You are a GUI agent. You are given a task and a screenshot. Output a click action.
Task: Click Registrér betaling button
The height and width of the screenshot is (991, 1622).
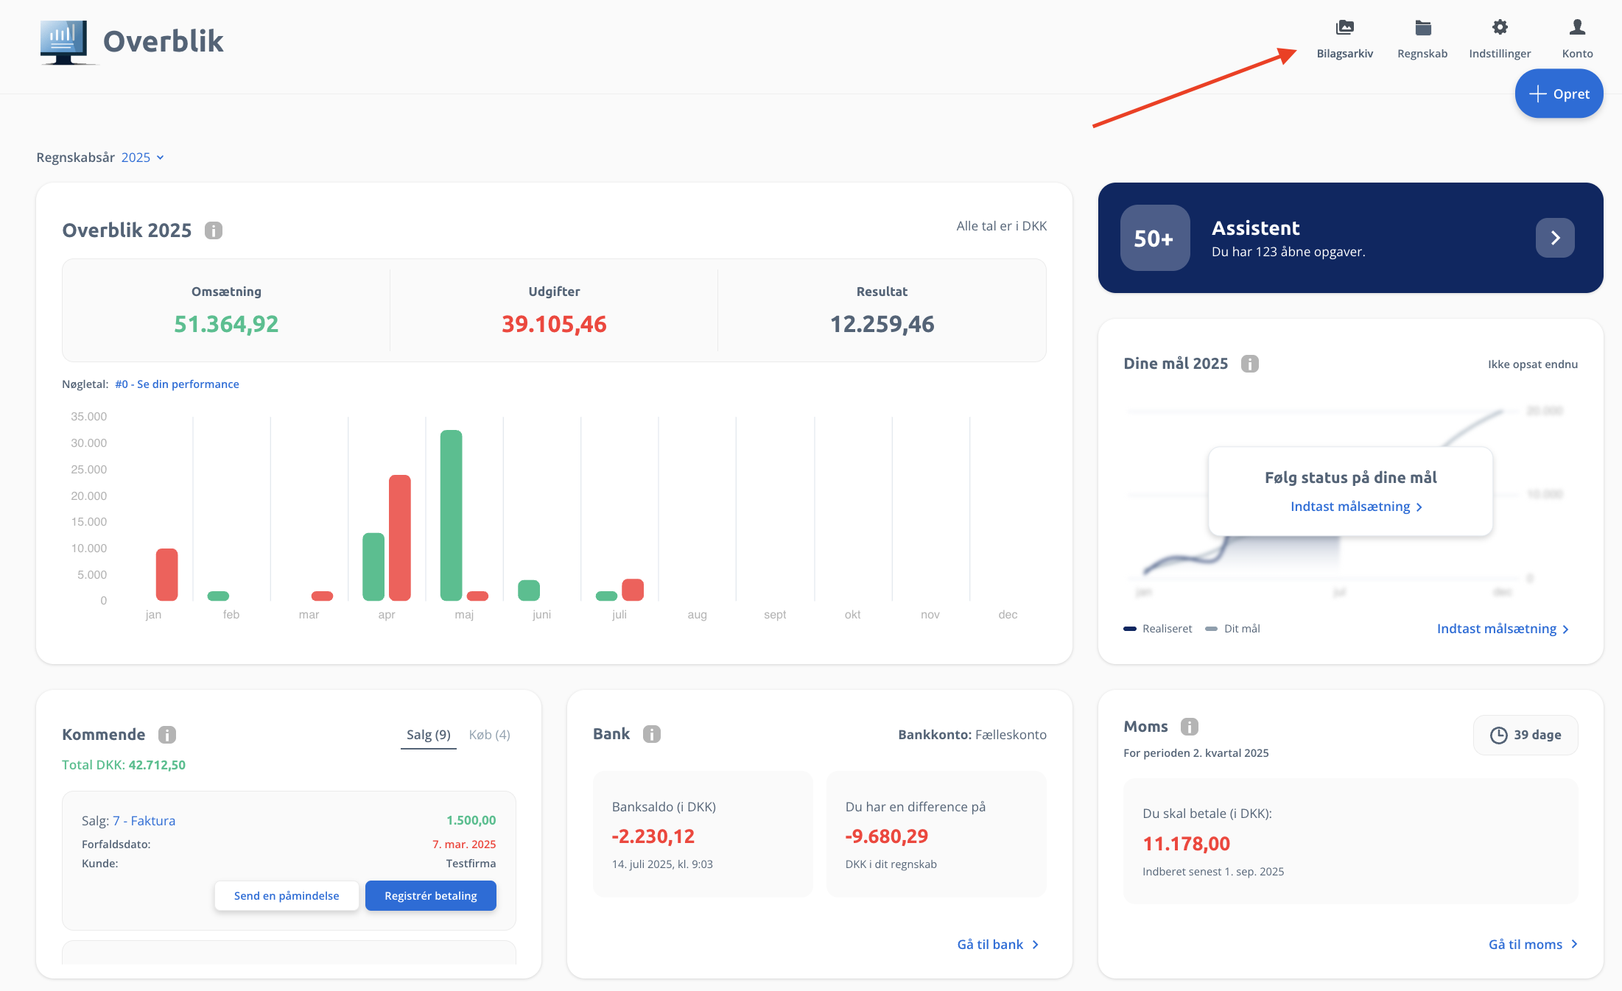[431, 896]
